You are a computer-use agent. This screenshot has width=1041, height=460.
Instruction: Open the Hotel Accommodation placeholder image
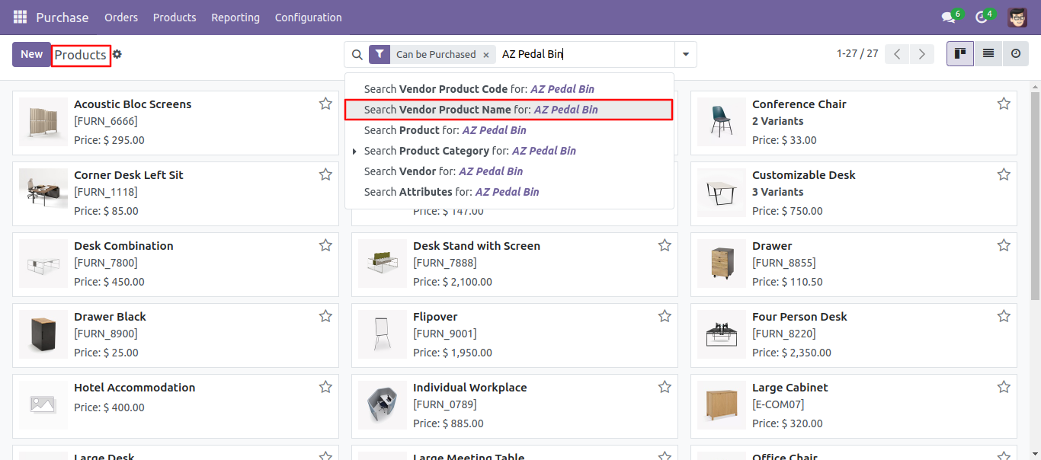pos(43,405)
